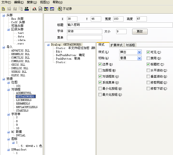Click the greyed-out save-as copy icon
The image size is (173, 155).
point(21,9)
